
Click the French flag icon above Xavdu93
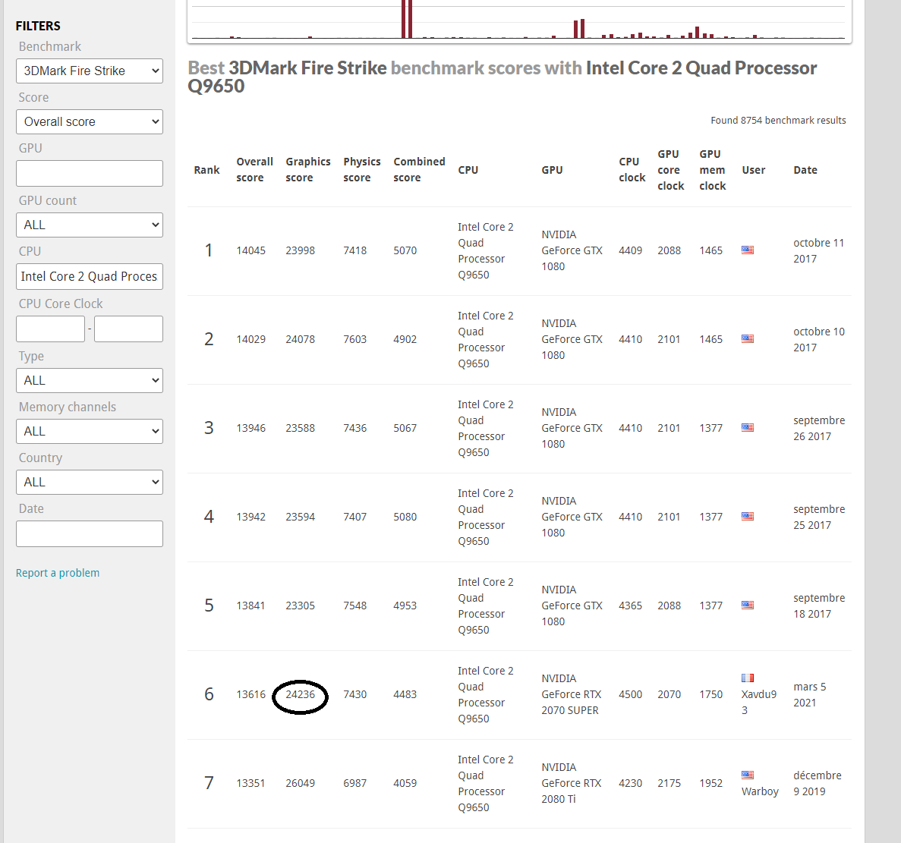pyautogui.click(x=748, y=678)
